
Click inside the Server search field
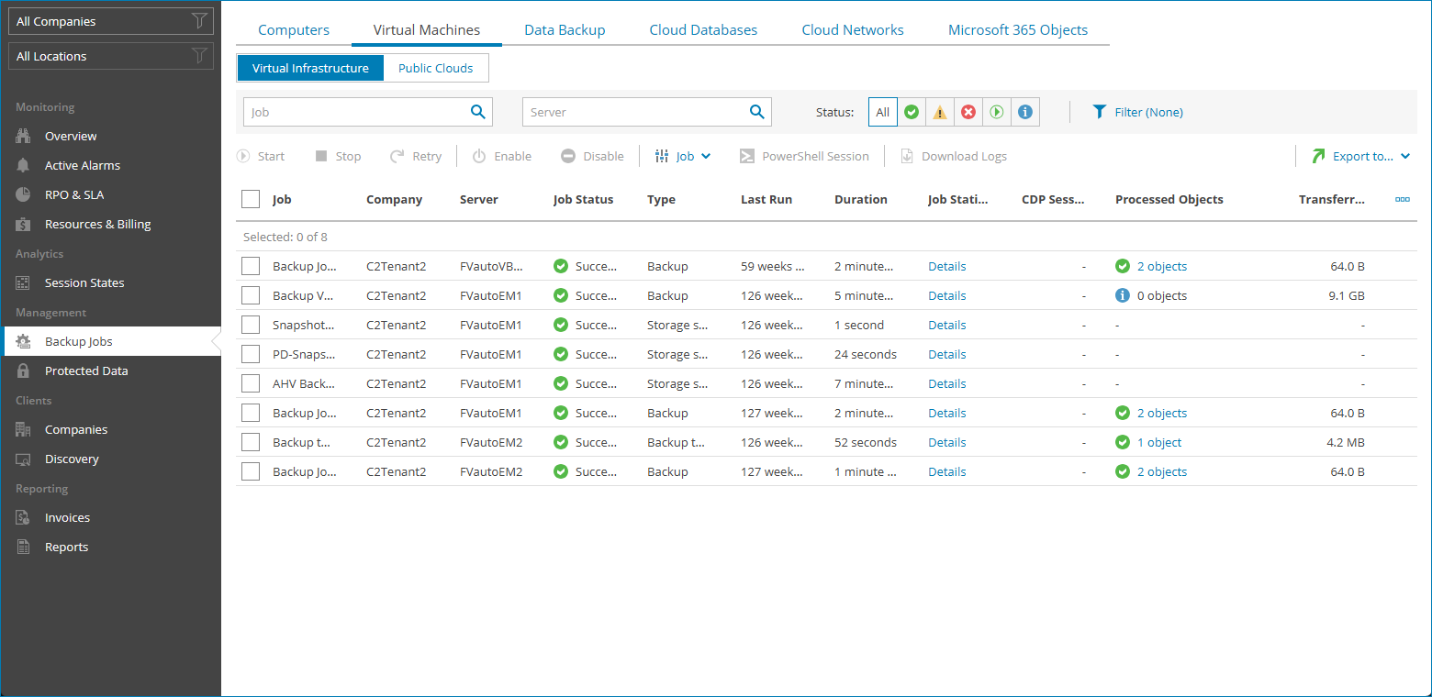pyautogui.click(x=633, y=111)
